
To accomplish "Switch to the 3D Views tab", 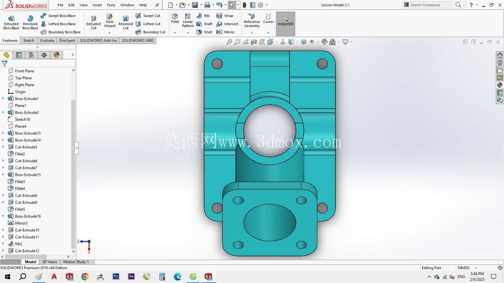I will click(49, 262).
